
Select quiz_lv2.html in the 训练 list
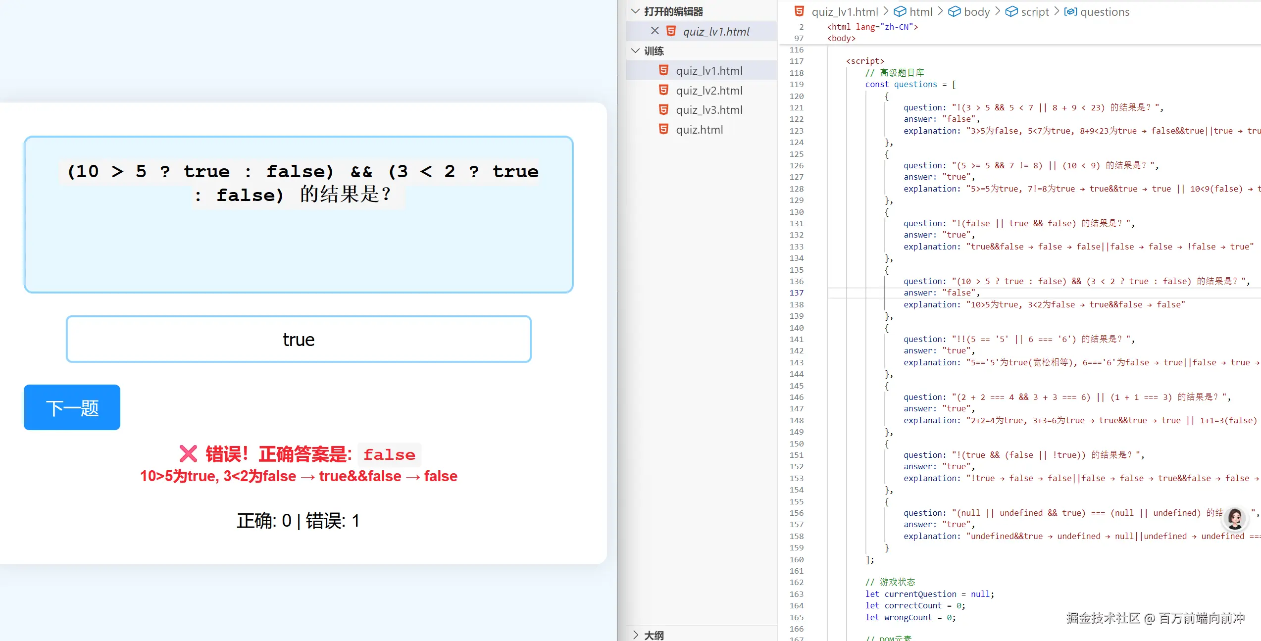coord(709,90)
